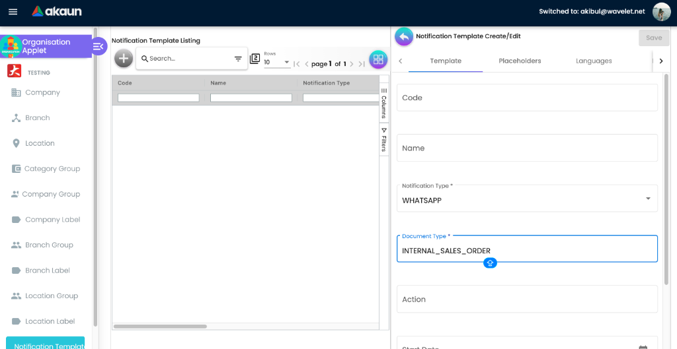
Task: Open the Notification Type dropdown
Action: point(527,198)
